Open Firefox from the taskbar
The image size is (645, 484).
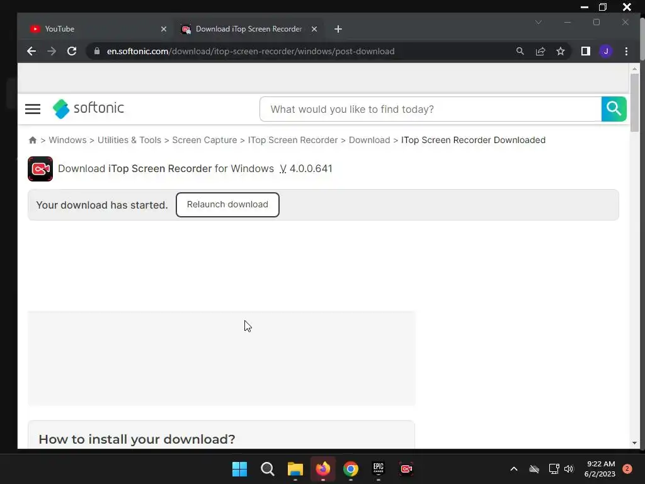point(323,469)
